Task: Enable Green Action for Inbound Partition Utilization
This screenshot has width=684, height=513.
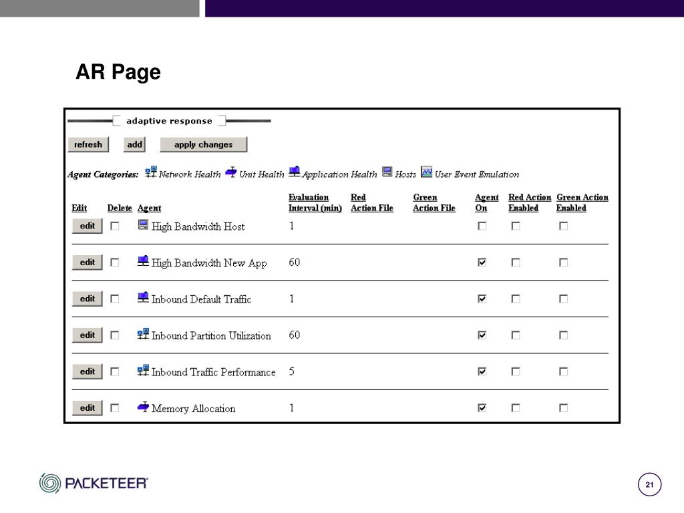Action: [x=564, y=335]
